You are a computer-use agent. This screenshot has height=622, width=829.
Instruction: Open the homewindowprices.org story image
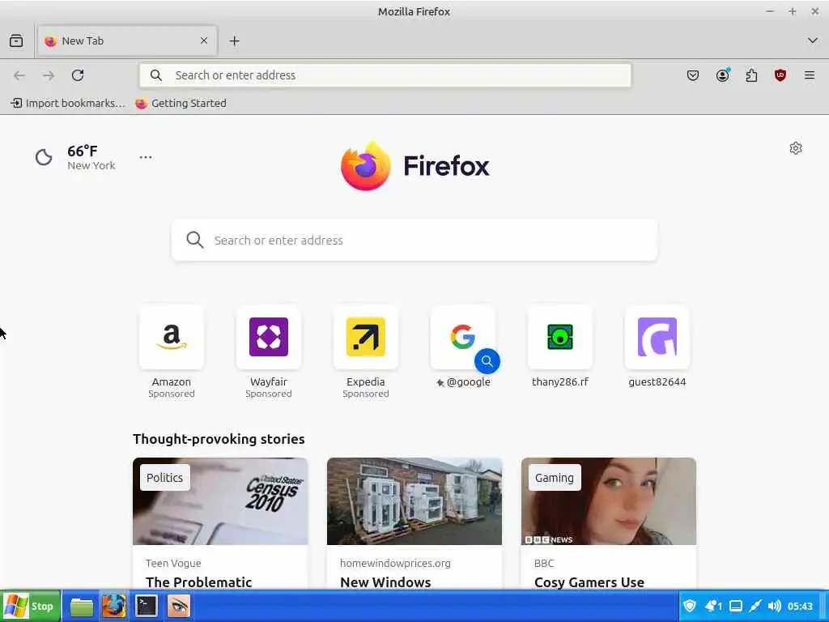(414, 501)
